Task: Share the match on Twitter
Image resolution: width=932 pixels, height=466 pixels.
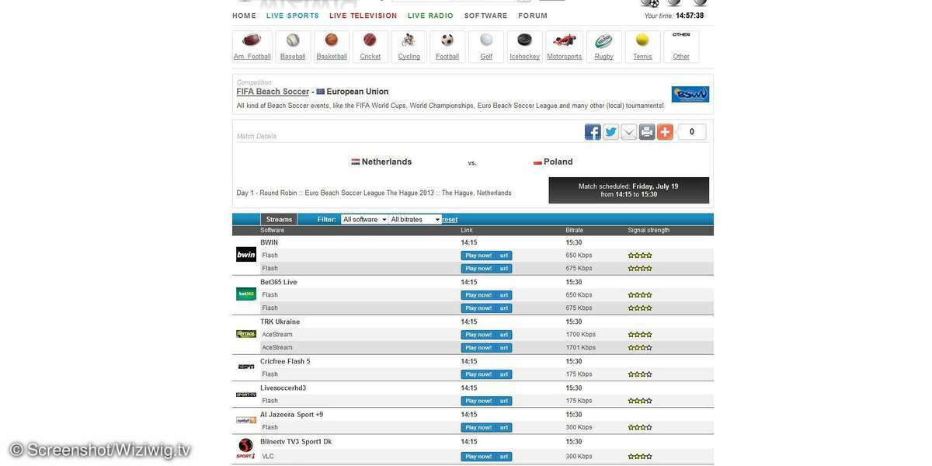Action: (x=611, y=132)
